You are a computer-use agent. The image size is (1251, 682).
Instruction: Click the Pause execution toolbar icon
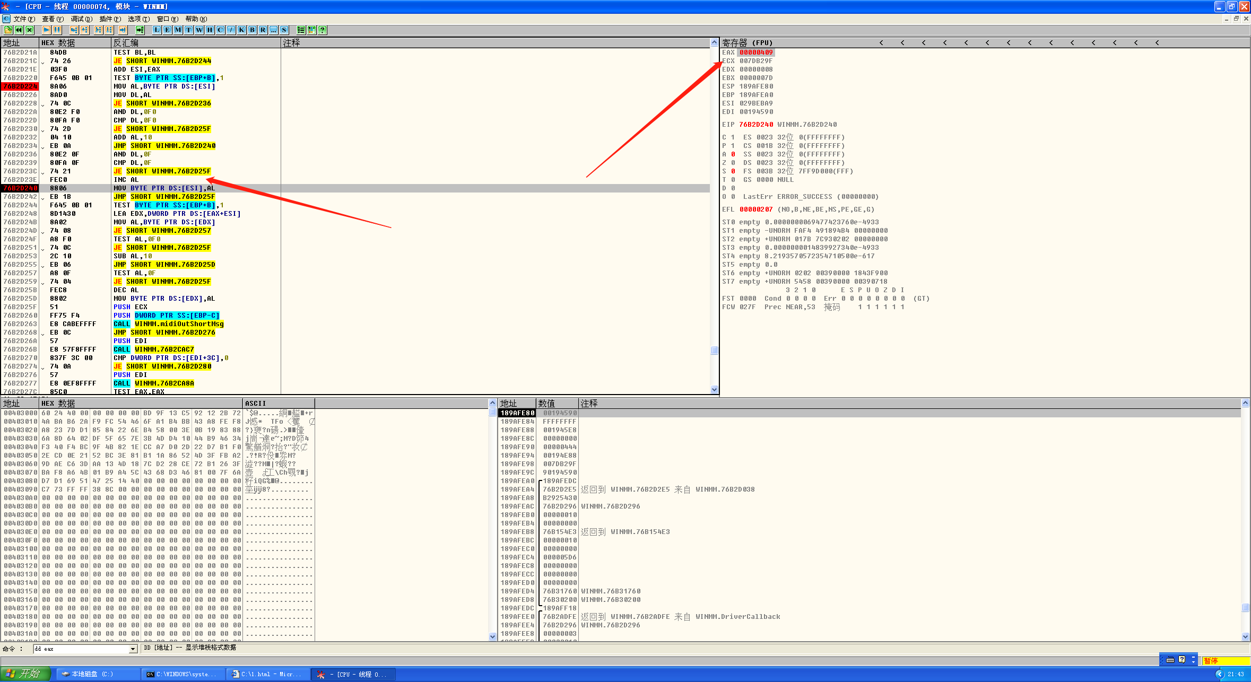(57, 30)
